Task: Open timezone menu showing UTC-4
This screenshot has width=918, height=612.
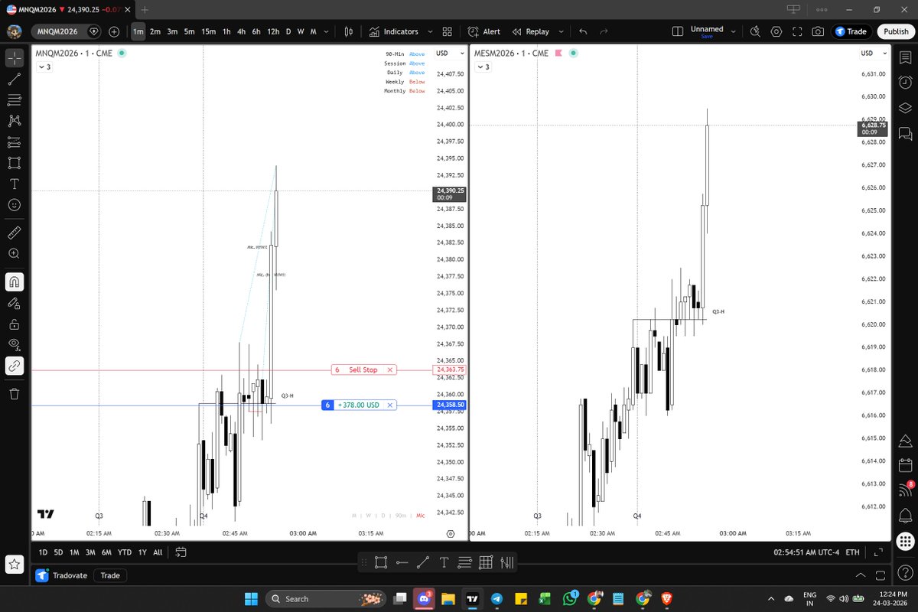Action: (807, 552)
